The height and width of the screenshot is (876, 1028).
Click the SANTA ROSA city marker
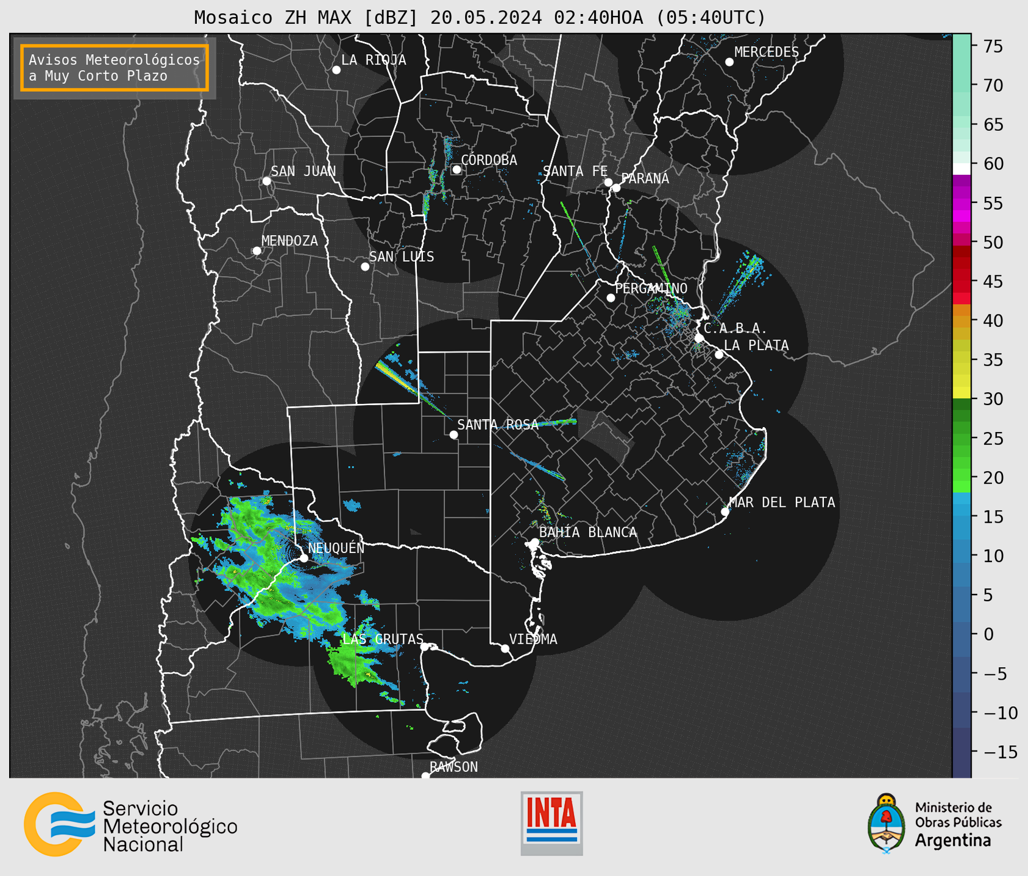click(453, 435)
